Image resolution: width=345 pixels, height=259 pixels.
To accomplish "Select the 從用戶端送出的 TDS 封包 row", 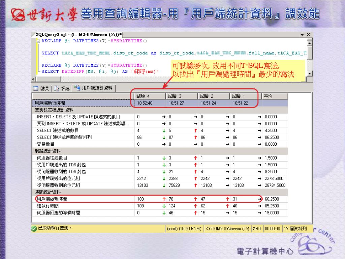I will [x=160, y=165].
